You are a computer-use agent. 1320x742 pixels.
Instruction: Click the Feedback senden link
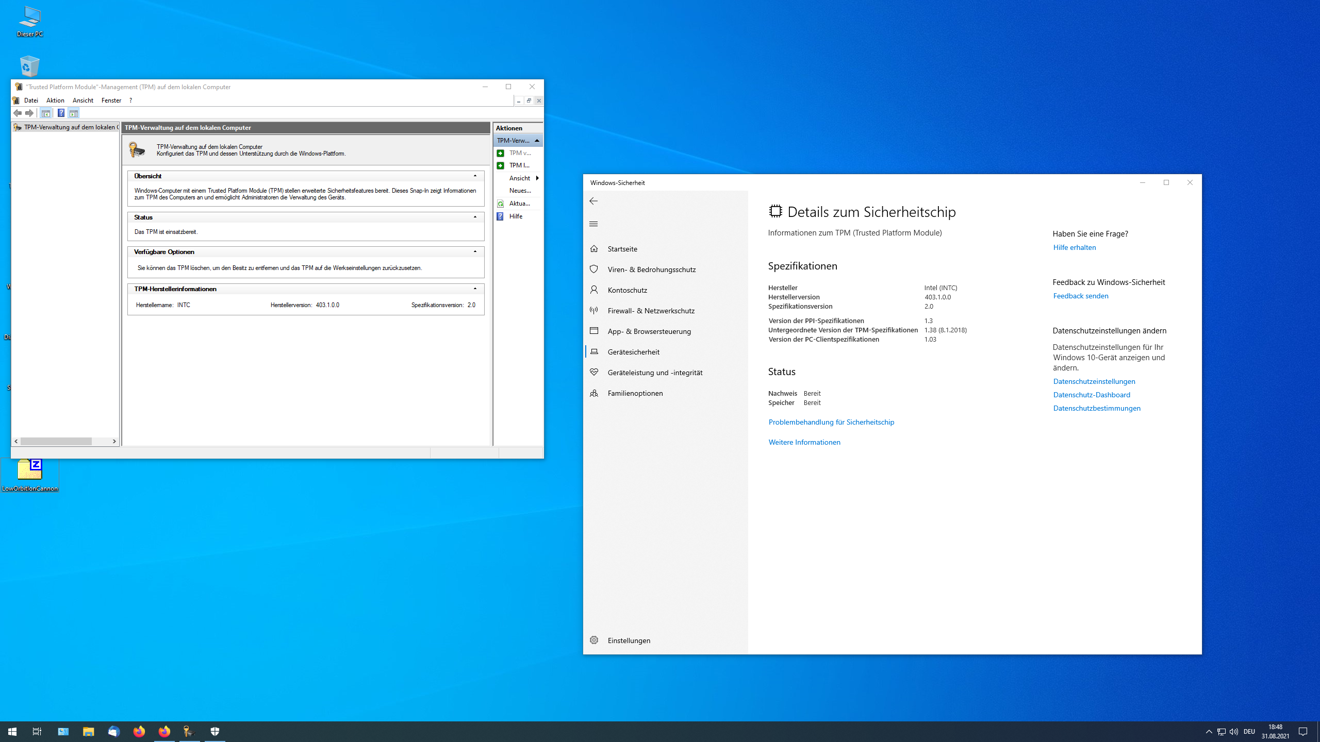(1081, 296)
